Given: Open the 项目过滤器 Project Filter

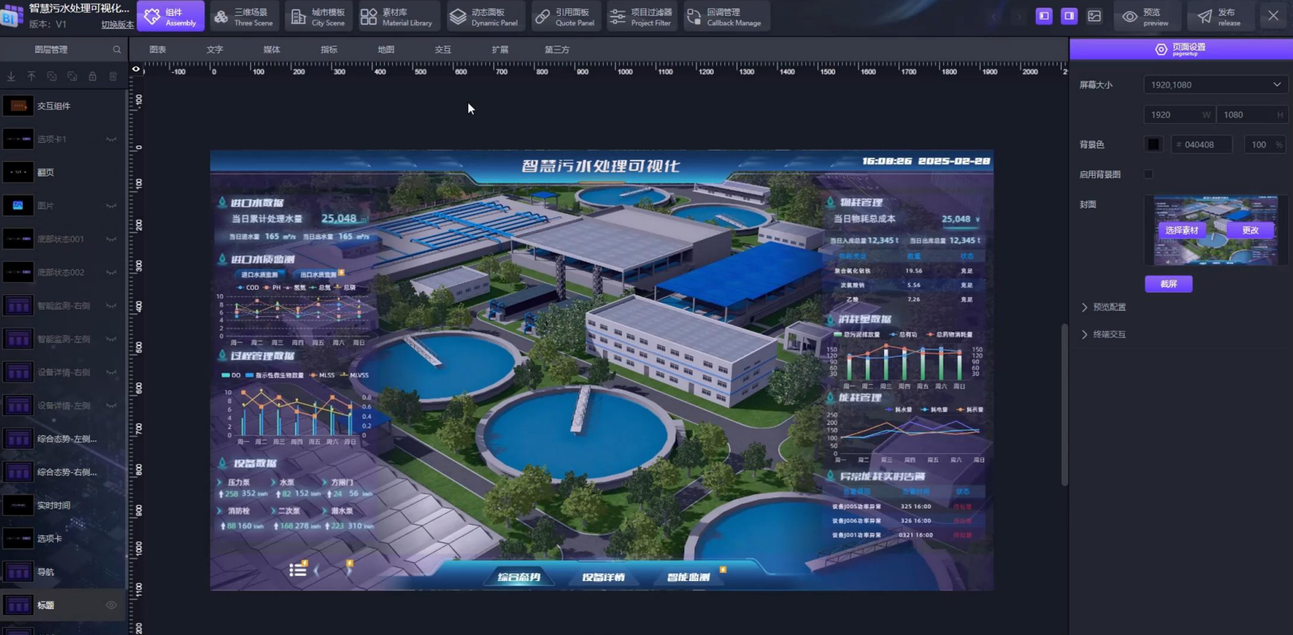Looking at the screenshot, I should 641,16.
